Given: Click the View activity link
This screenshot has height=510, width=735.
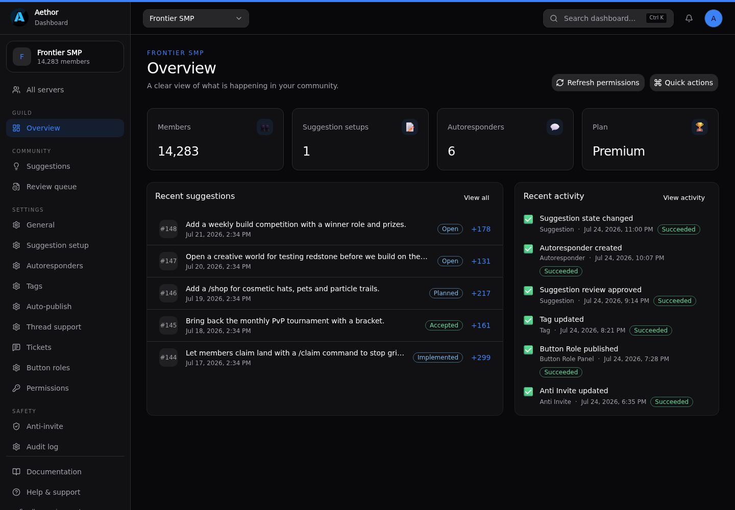Looking at the screenshot, I should coord(683,198).
